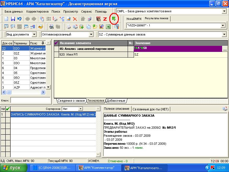Click ellipsis button in field 45 value
The width and height of the screenshot is (229, 172).
point(225,49)
